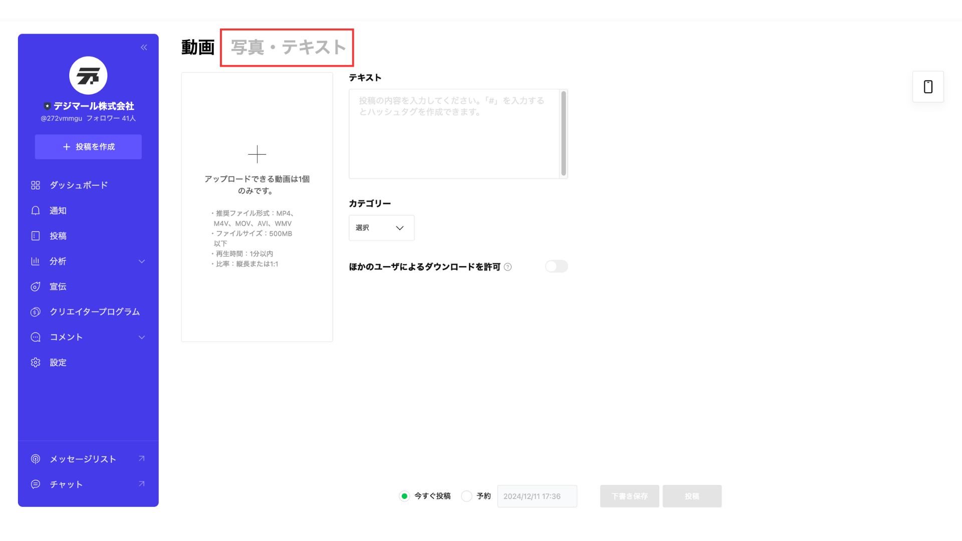The width and height of the screenshot is (962, 541).
Task: Select the 予約 radio option
Action: [466, 496]
